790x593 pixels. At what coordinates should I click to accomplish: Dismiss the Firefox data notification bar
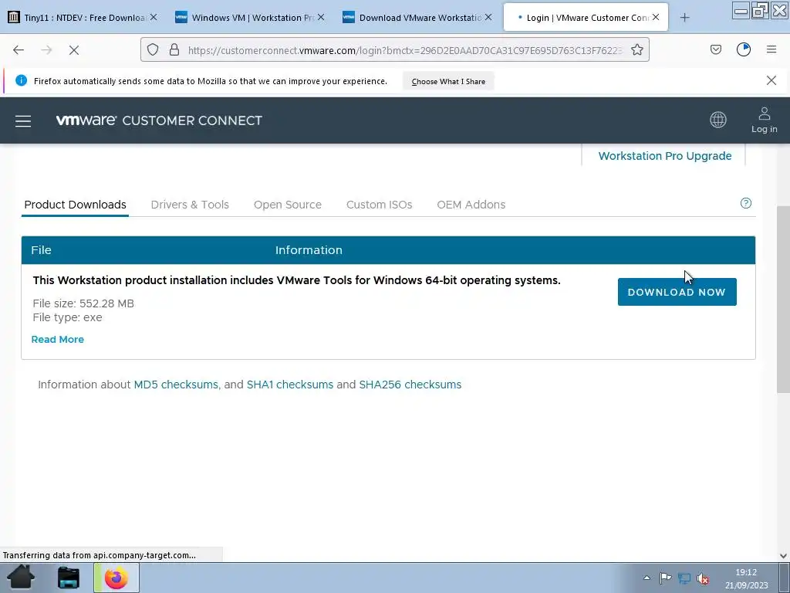click(771, 80)
